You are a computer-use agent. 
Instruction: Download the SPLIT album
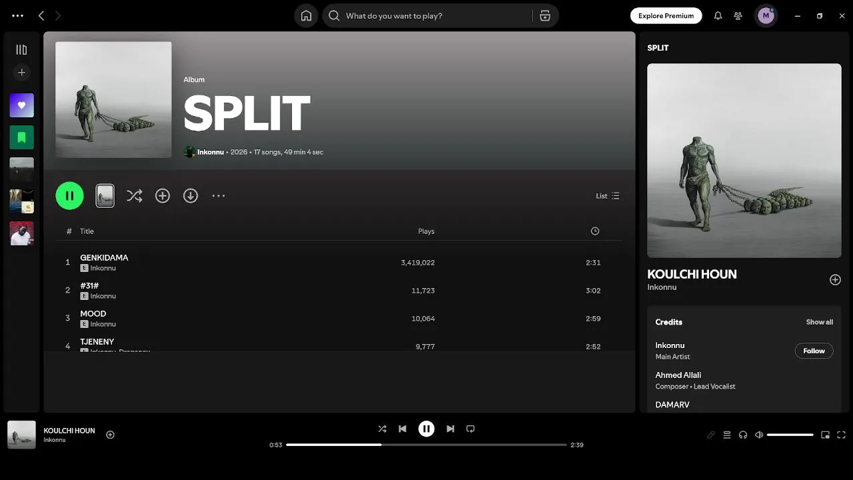191,195
